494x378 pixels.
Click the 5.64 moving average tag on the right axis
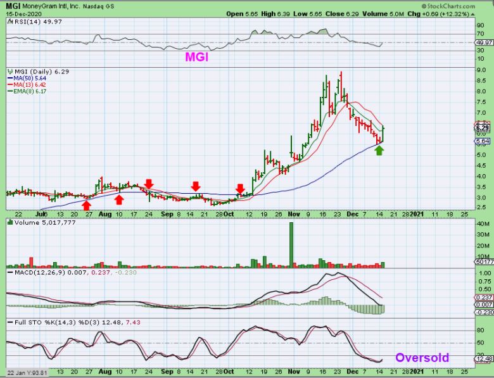pyautogui.click(x=483, y=141)
